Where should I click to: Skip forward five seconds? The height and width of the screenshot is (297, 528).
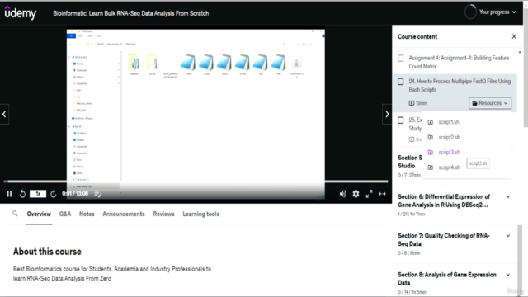click(x=53, y=194)
